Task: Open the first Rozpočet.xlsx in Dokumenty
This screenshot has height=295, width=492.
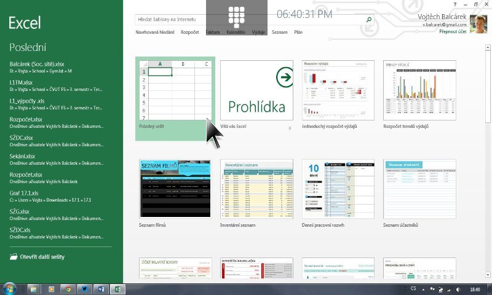Action: [x=57, y=122]
